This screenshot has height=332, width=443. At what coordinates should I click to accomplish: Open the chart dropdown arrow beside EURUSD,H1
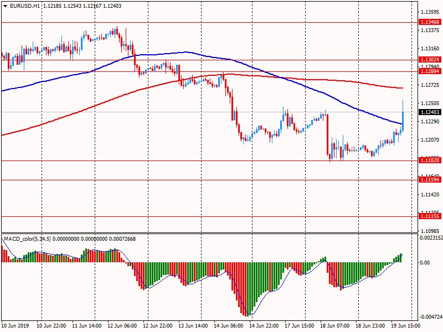click(x=6, y=6)
